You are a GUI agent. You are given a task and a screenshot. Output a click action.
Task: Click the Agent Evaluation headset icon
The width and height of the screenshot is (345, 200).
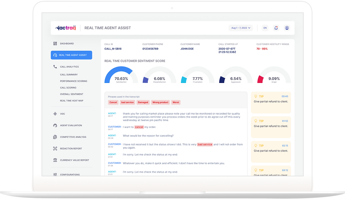coord(55,125)
